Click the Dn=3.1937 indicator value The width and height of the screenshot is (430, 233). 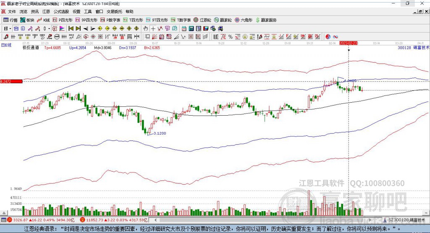click(x=128, y=48)
